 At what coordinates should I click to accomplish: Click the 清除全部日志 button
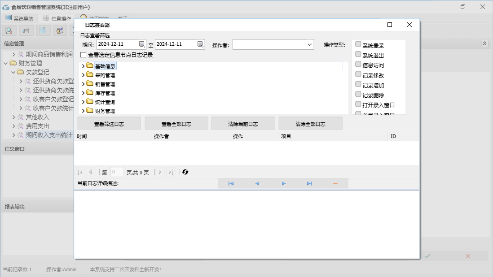[x=310, y=124]
